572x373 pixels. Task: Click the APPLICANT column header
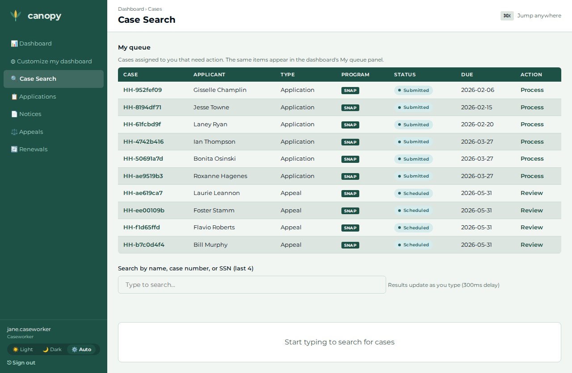point(209,75)
